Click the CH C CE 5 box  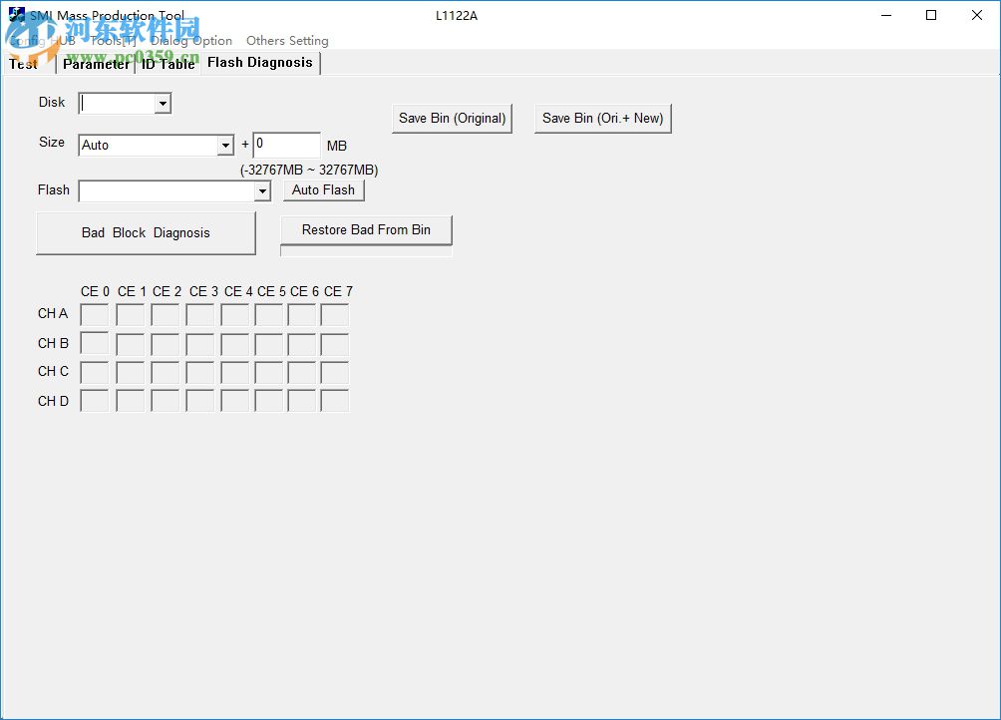[269, 373]
